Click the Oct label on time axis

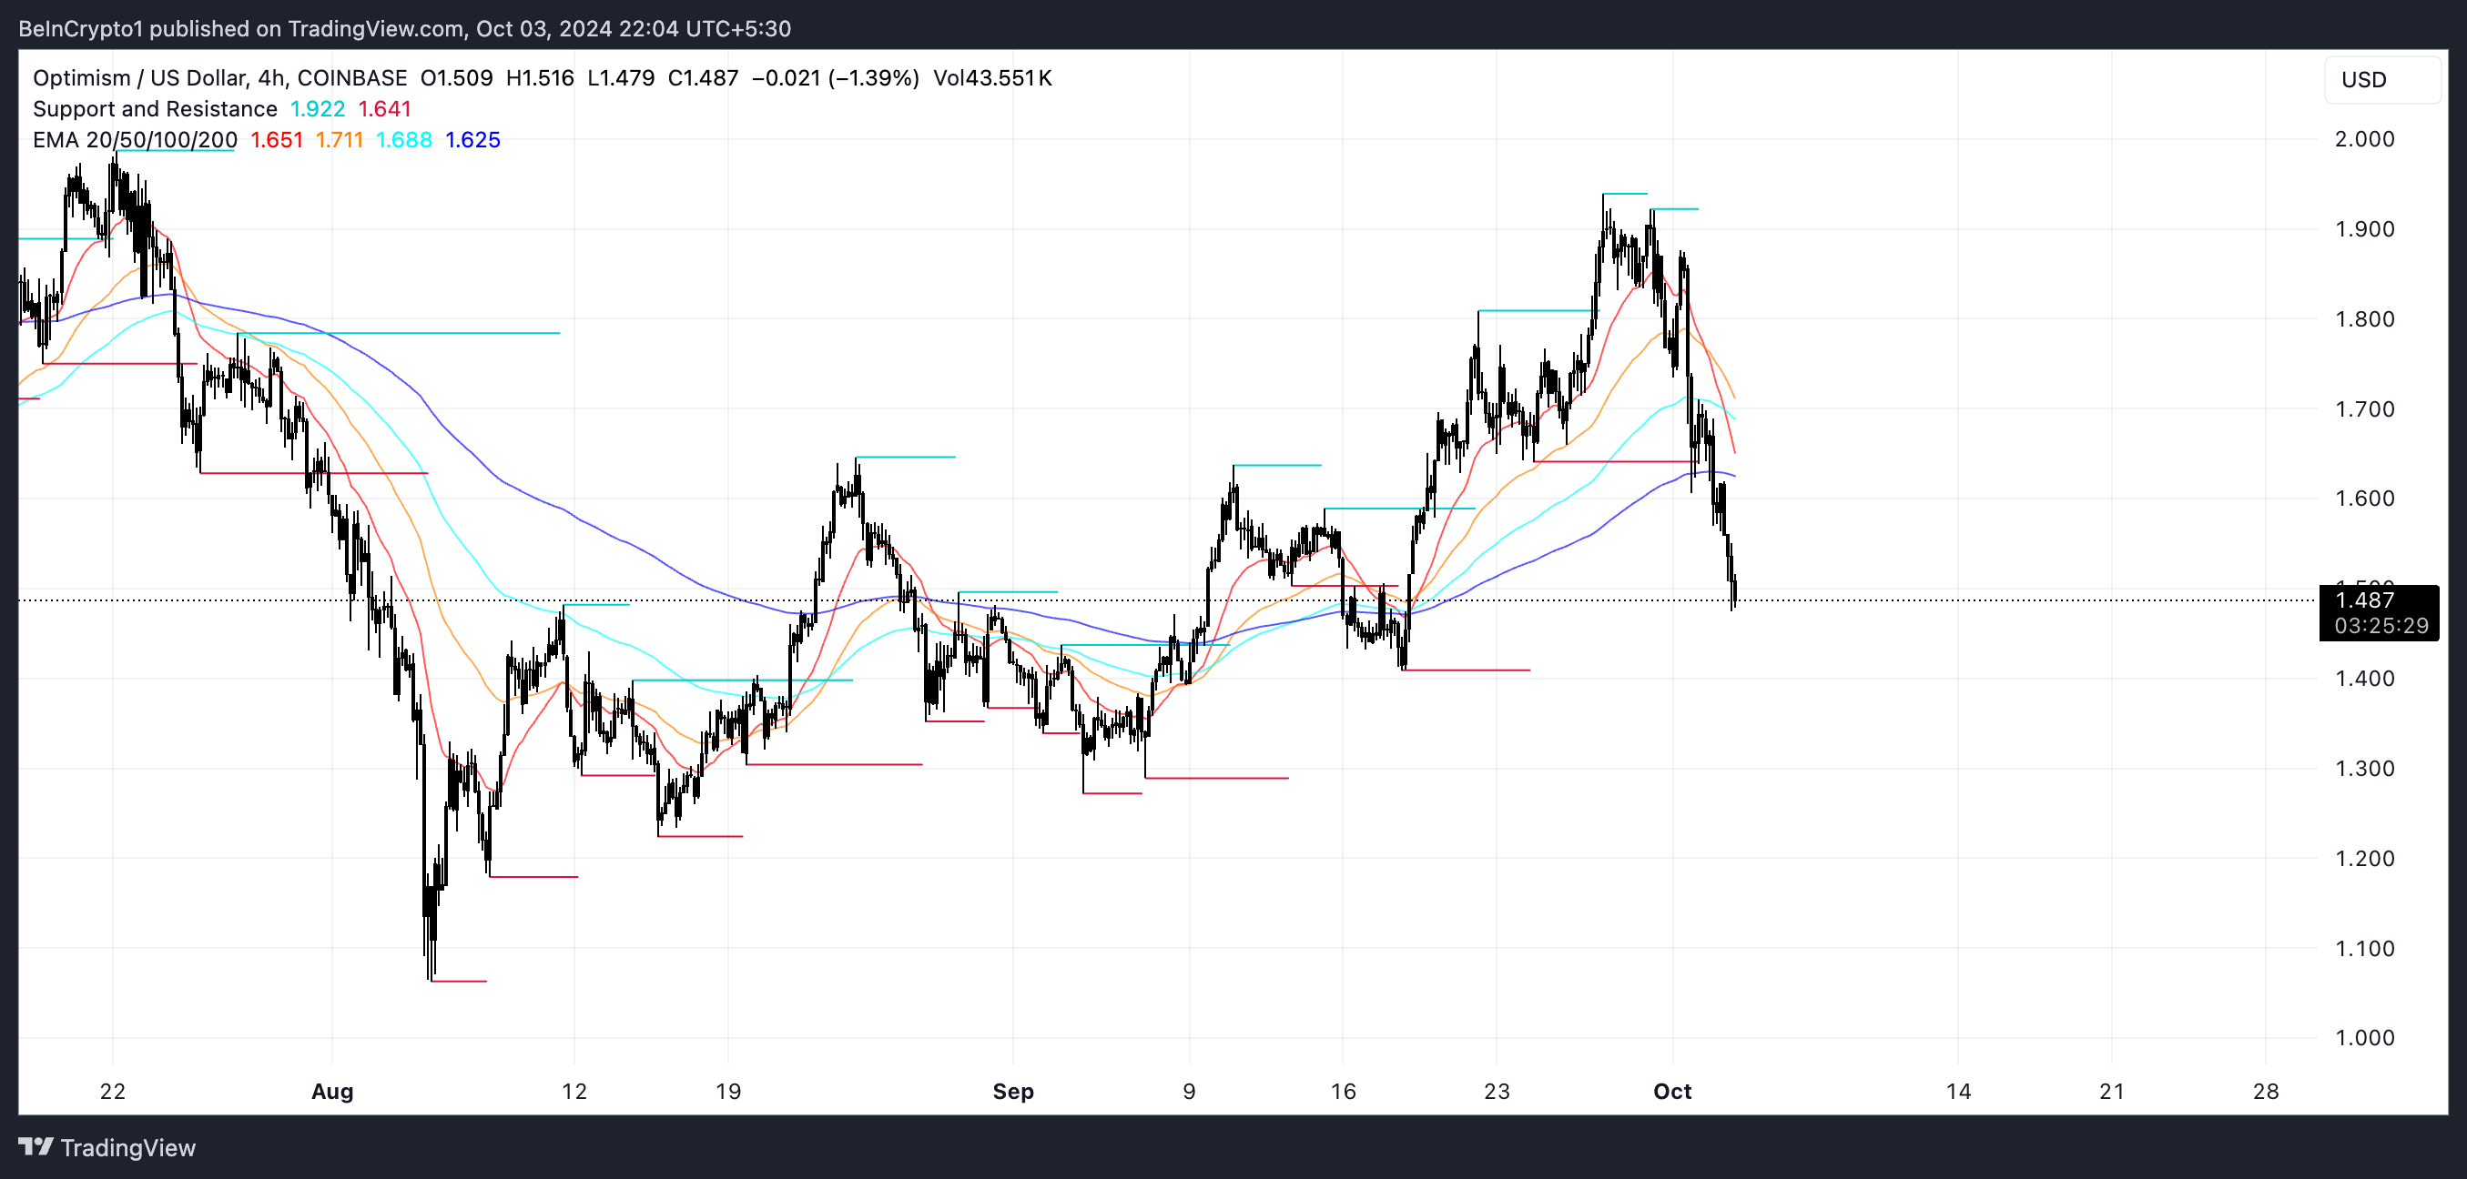(1671, 1091)
